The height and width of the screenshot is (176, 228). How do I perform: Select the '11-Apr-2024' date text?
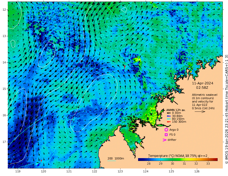[203, 83]
